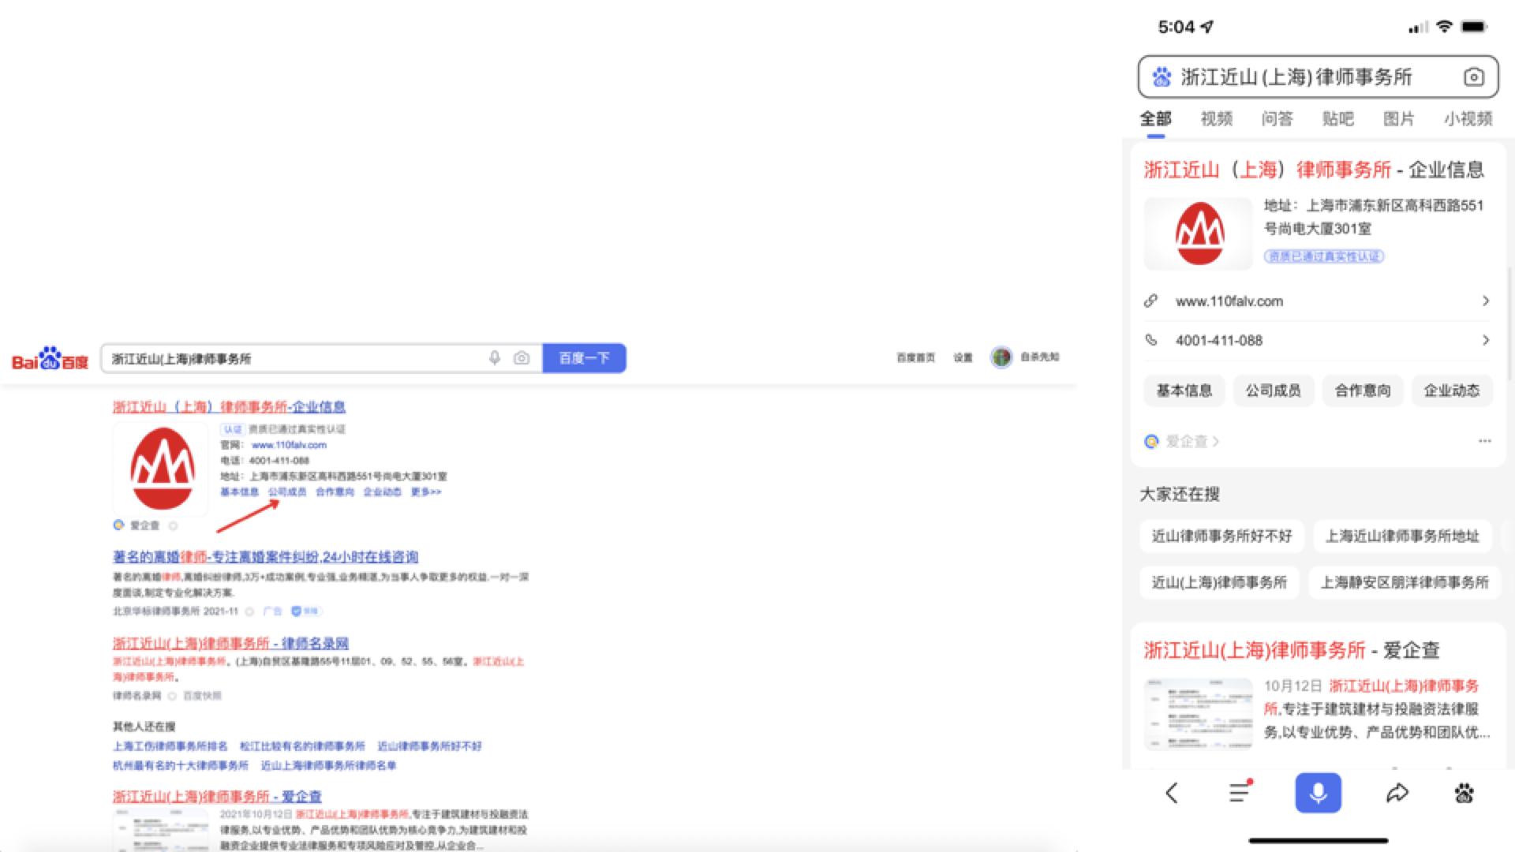This screenshot has width=1515, height=852.
Task: Tap the 企业动态 button on mobile card
Action: tap(1452, 390)
